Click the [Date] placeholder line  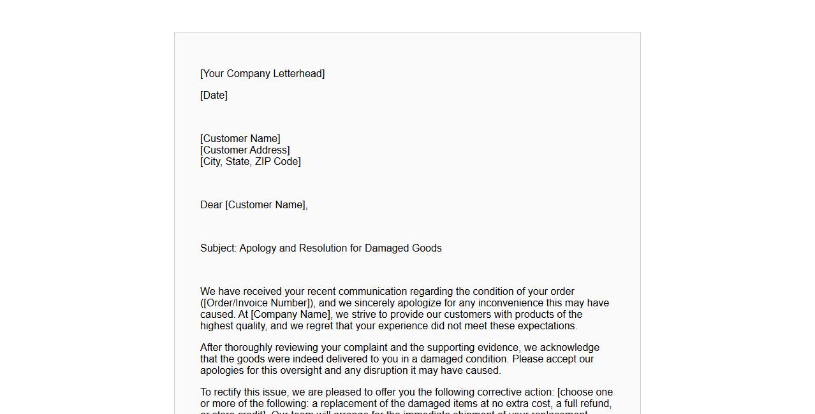(x=214, y=96)
